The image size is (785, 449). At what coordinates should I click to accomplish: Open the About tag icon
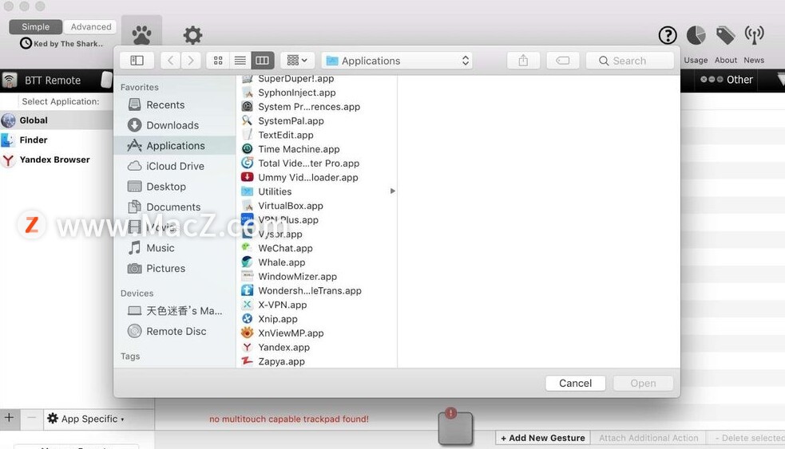coord(725,35)
